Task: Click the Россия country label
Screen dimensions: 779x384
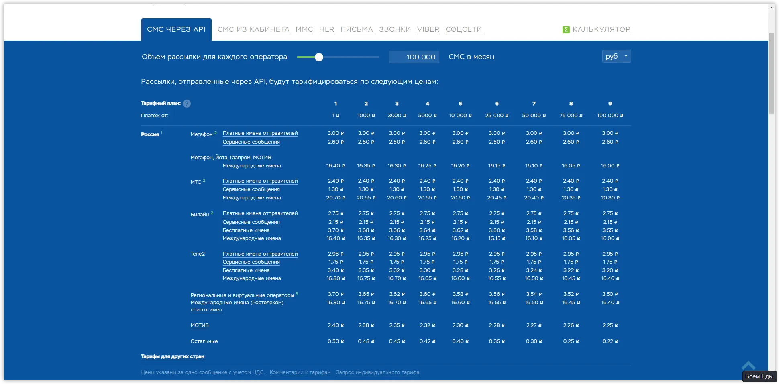Action: 150,134
